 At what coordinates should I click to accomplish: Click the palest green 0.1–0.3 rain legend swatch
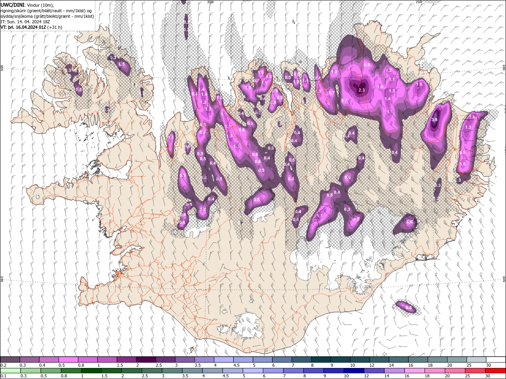coord(10,371)
